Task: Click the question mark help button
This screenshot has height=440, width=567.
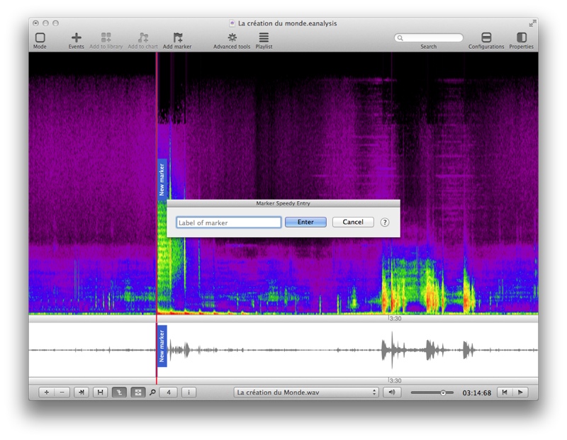Action: (x=385, y=222)
